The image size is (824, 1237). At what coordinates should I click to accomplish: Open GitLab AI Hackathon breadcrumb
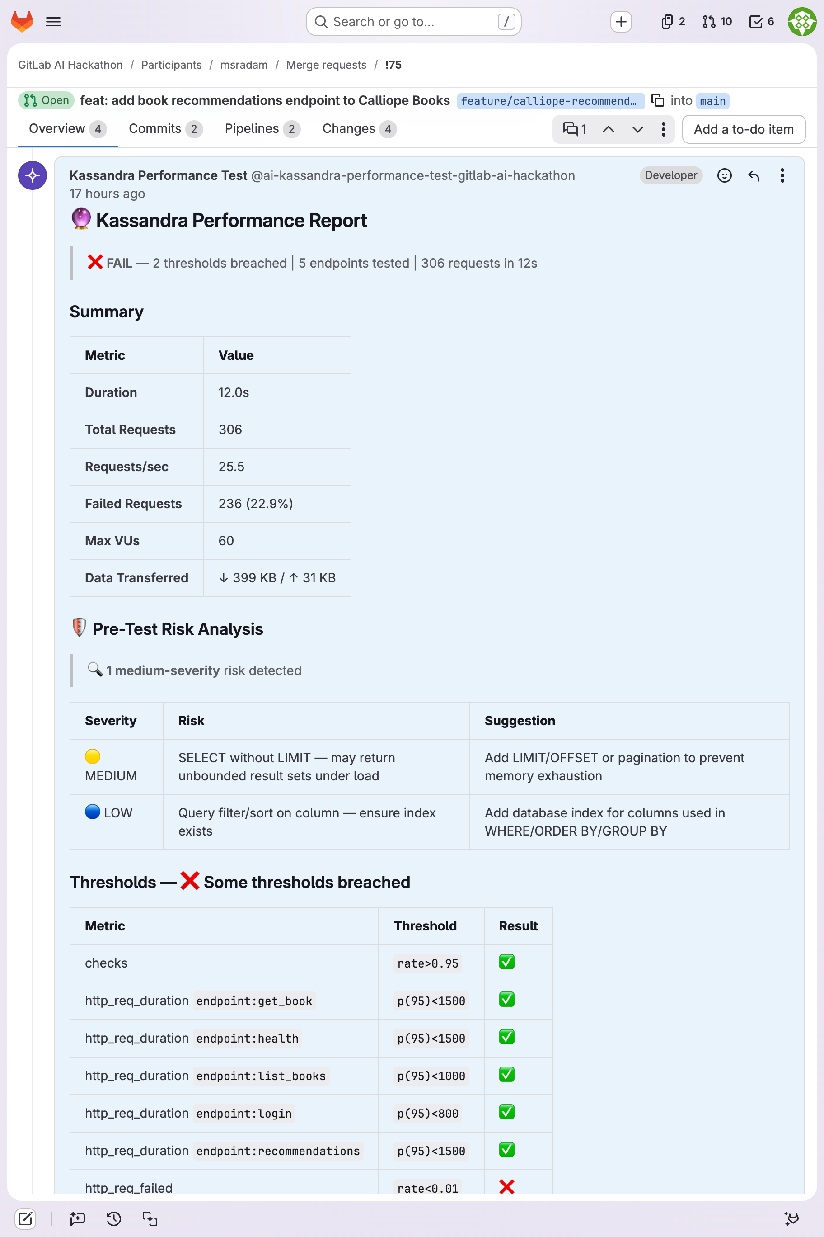pyautogui.click(x=70, y=65)
